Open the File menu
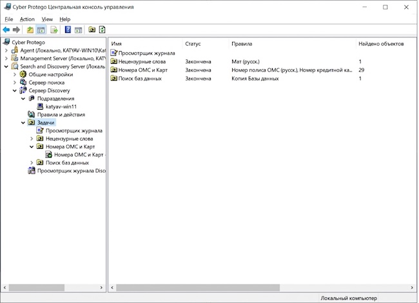Screen dimensions: 419x303 [9, 19]
